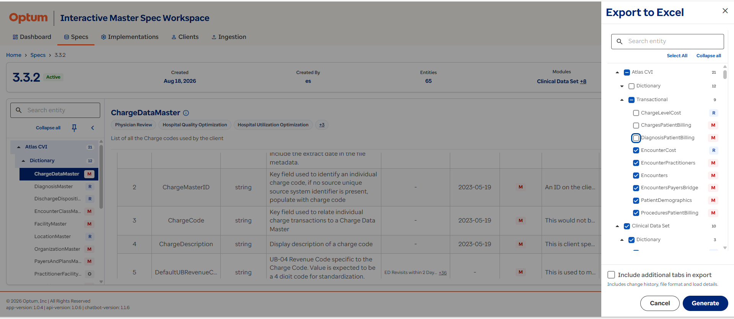This screenshot has height=319, width=734.
Task: Click Collapse all in export panel
Action: 708,56
